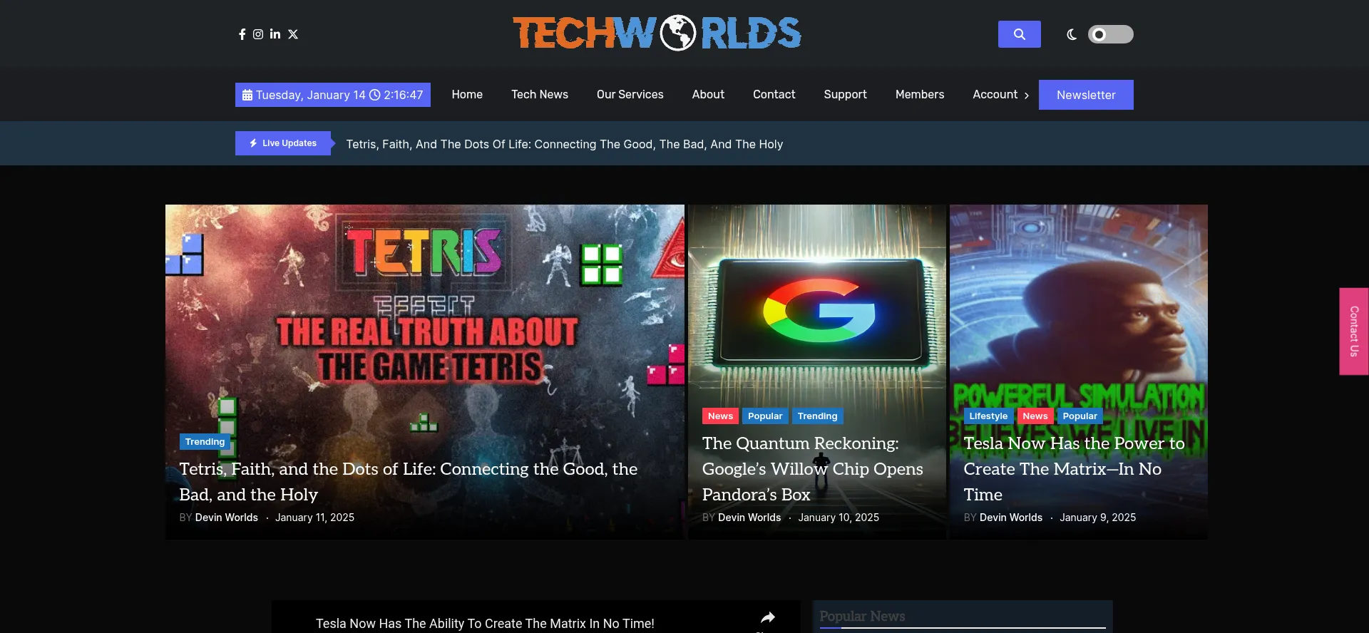Open the X (Twitter) social icon
This screenshot has width=1369, height=633.
(293, 34)
